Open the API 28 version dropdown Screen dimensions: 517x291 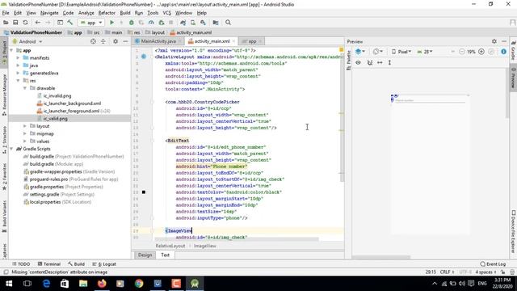pyautogui.click(x=425, y=52)
